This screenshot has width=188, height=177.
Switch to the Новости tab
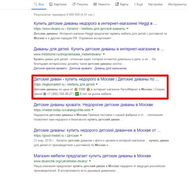coord(102,4)
